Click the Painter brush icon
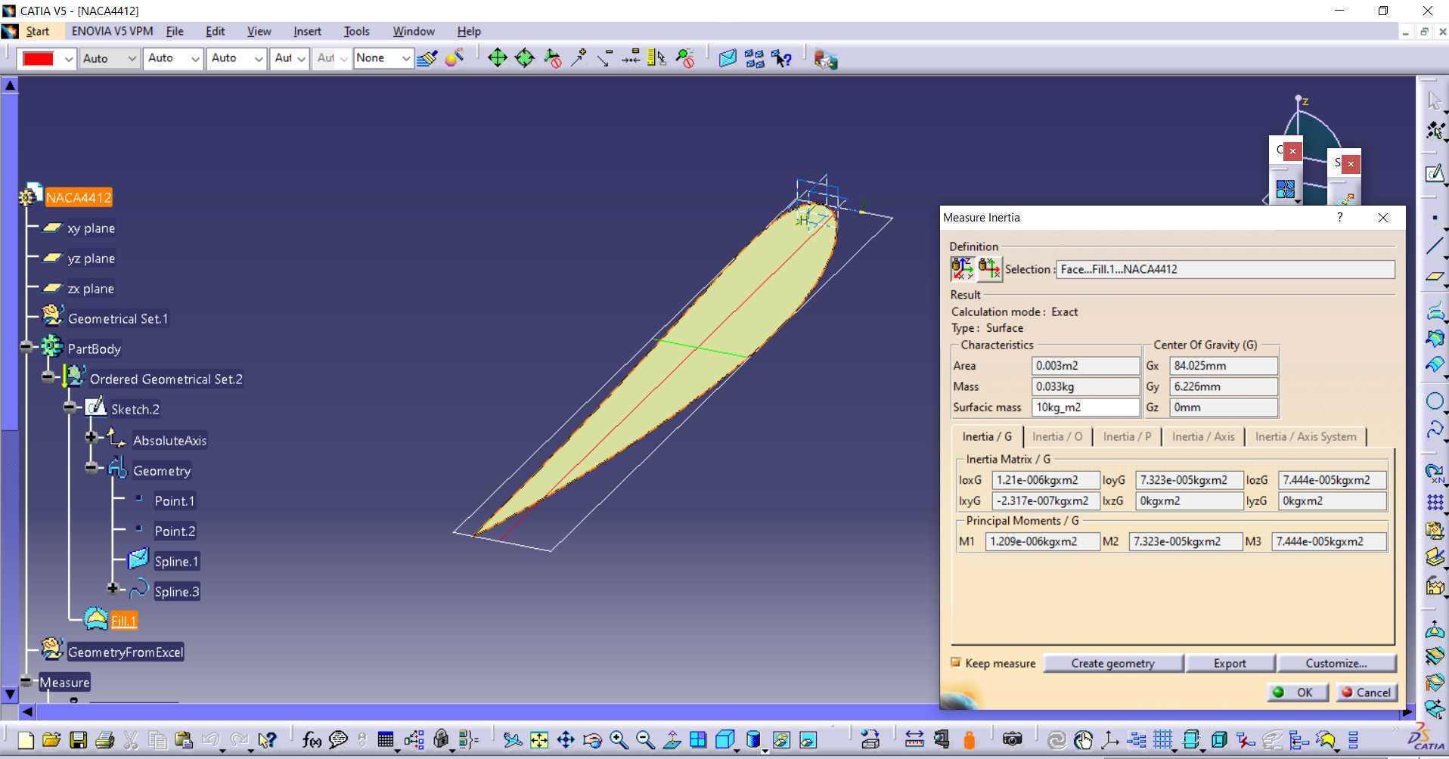Viewport: 1449px width, 759px height. (x=427, y=58)
